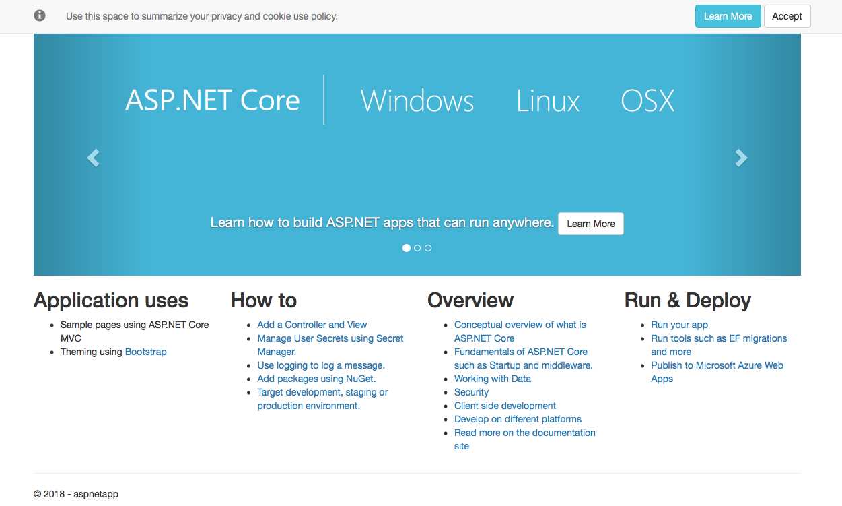This screenshot has height=506, width=842.
Task: Open Use logging to log a message link
Action: [321, 365]
